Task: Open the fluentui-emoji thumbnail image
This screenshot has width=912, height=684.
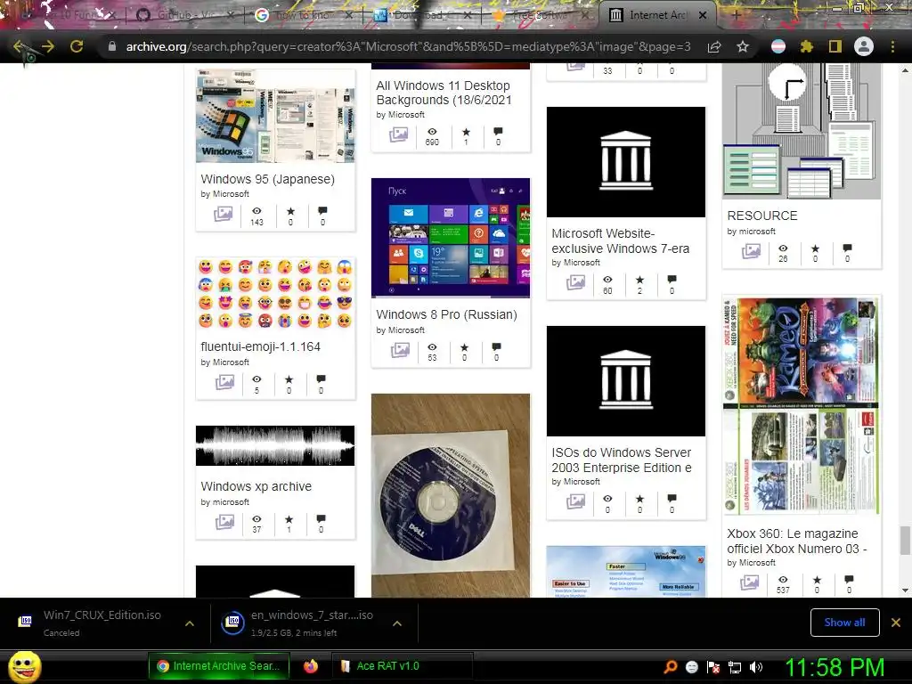Action: pos(275,294)
